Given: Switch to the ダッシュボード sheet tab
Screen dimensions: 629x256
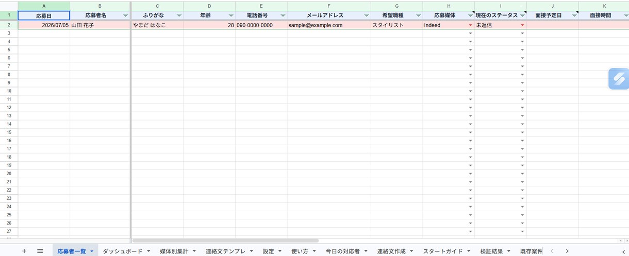Looking at the screenshot, I should click(x=122, y=251).
